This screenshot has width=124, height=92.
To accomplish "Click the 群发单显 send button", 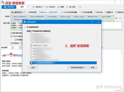I will [9, 7].
